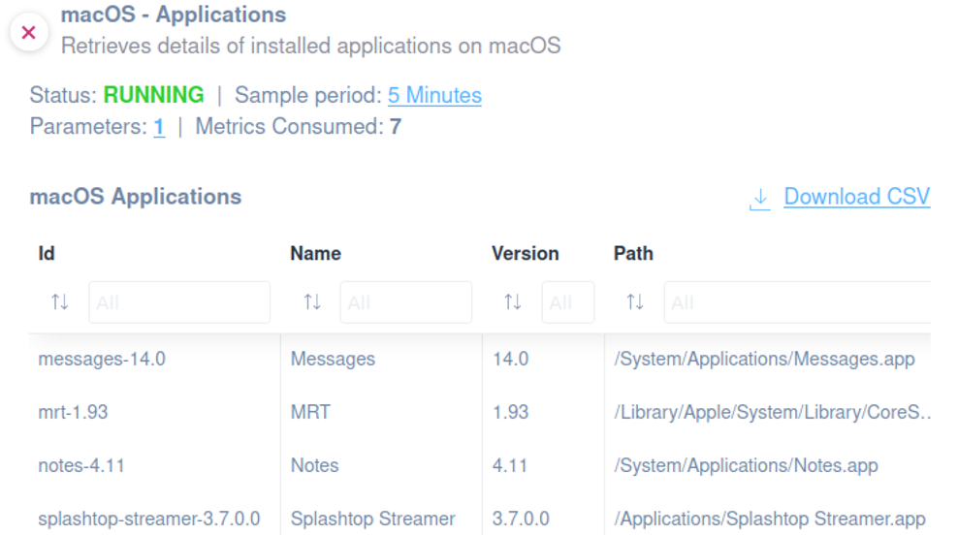Click the RUNNING status text
Image resolution: width=958 pixels, height=535 pixels.
click(153, 95)
